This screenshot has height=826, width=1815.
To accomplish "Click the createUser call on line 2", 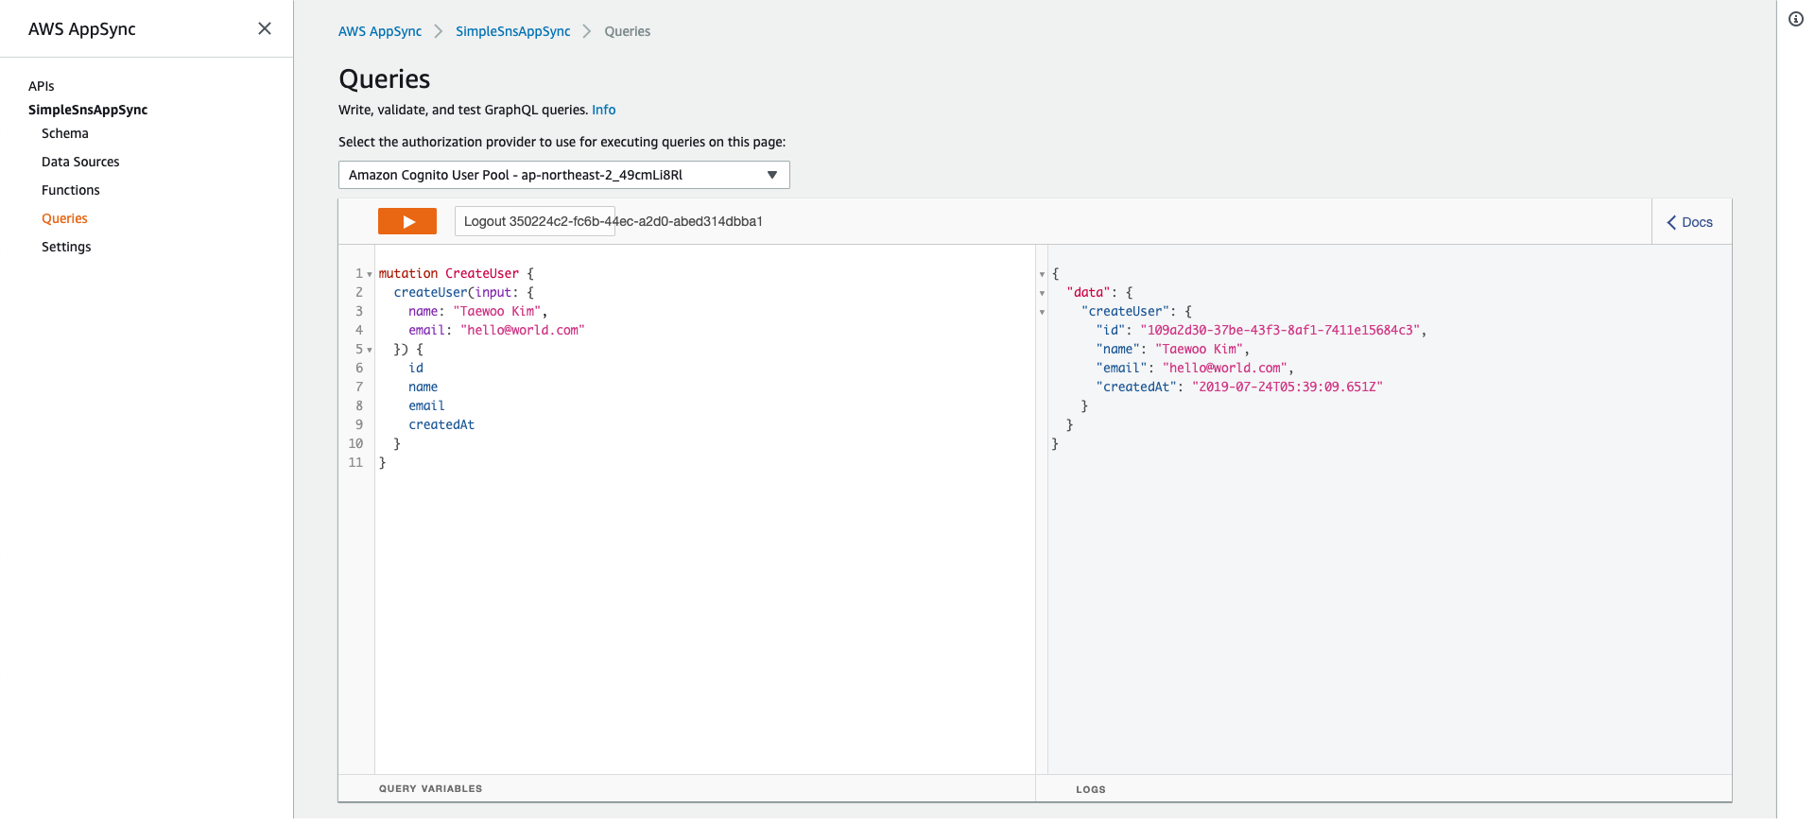I will pos(430,292).
